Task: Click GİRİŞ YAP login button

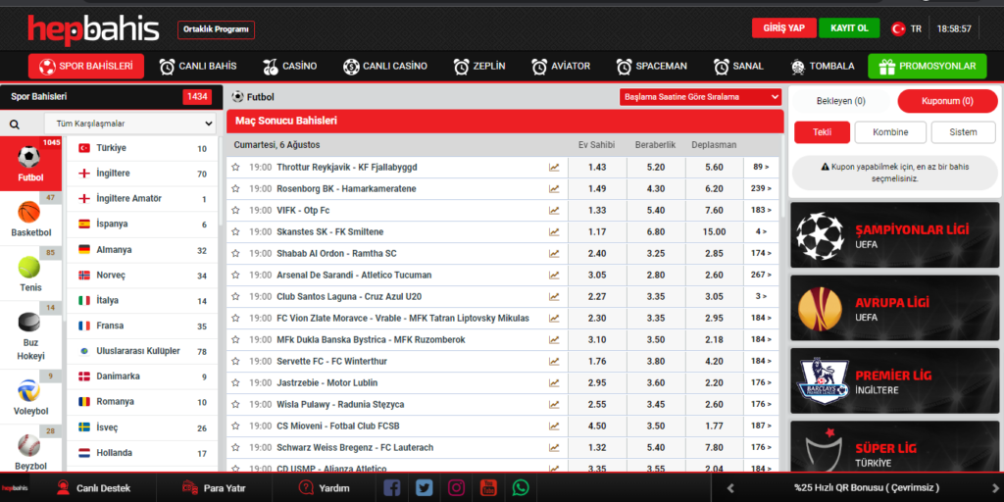Action: click(x=783, y=28)
